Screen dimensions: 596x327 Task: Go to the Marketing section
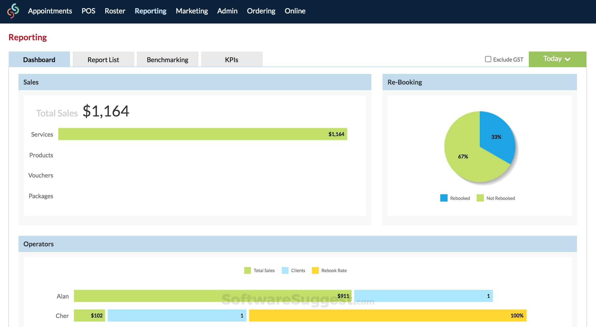(x=192, y=11)
